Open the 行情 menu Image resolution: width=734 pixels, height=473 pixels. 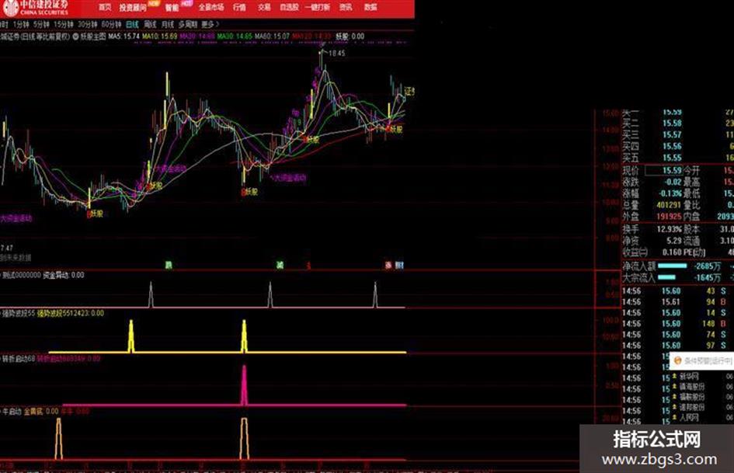coord(239,8)
